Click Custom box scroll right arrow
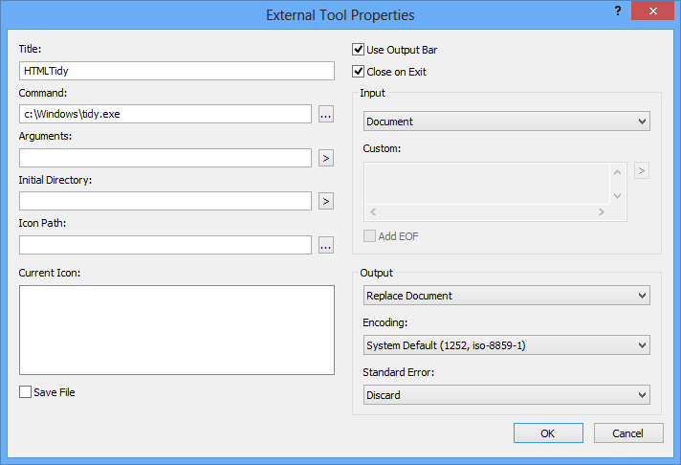 601,212
